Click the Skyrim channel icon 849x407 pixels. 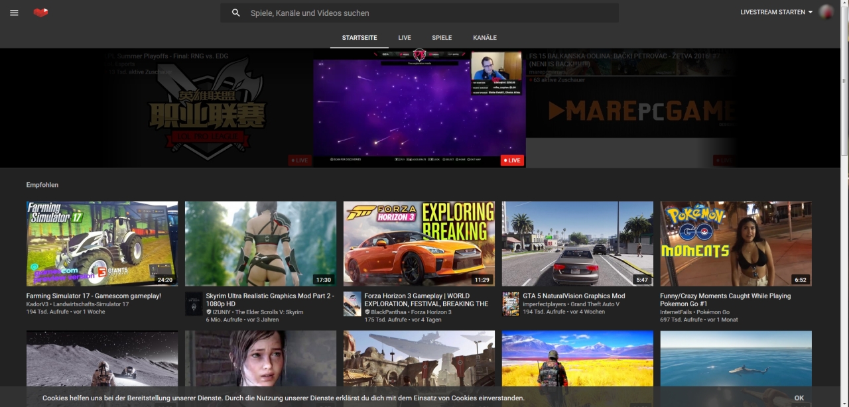194,304
